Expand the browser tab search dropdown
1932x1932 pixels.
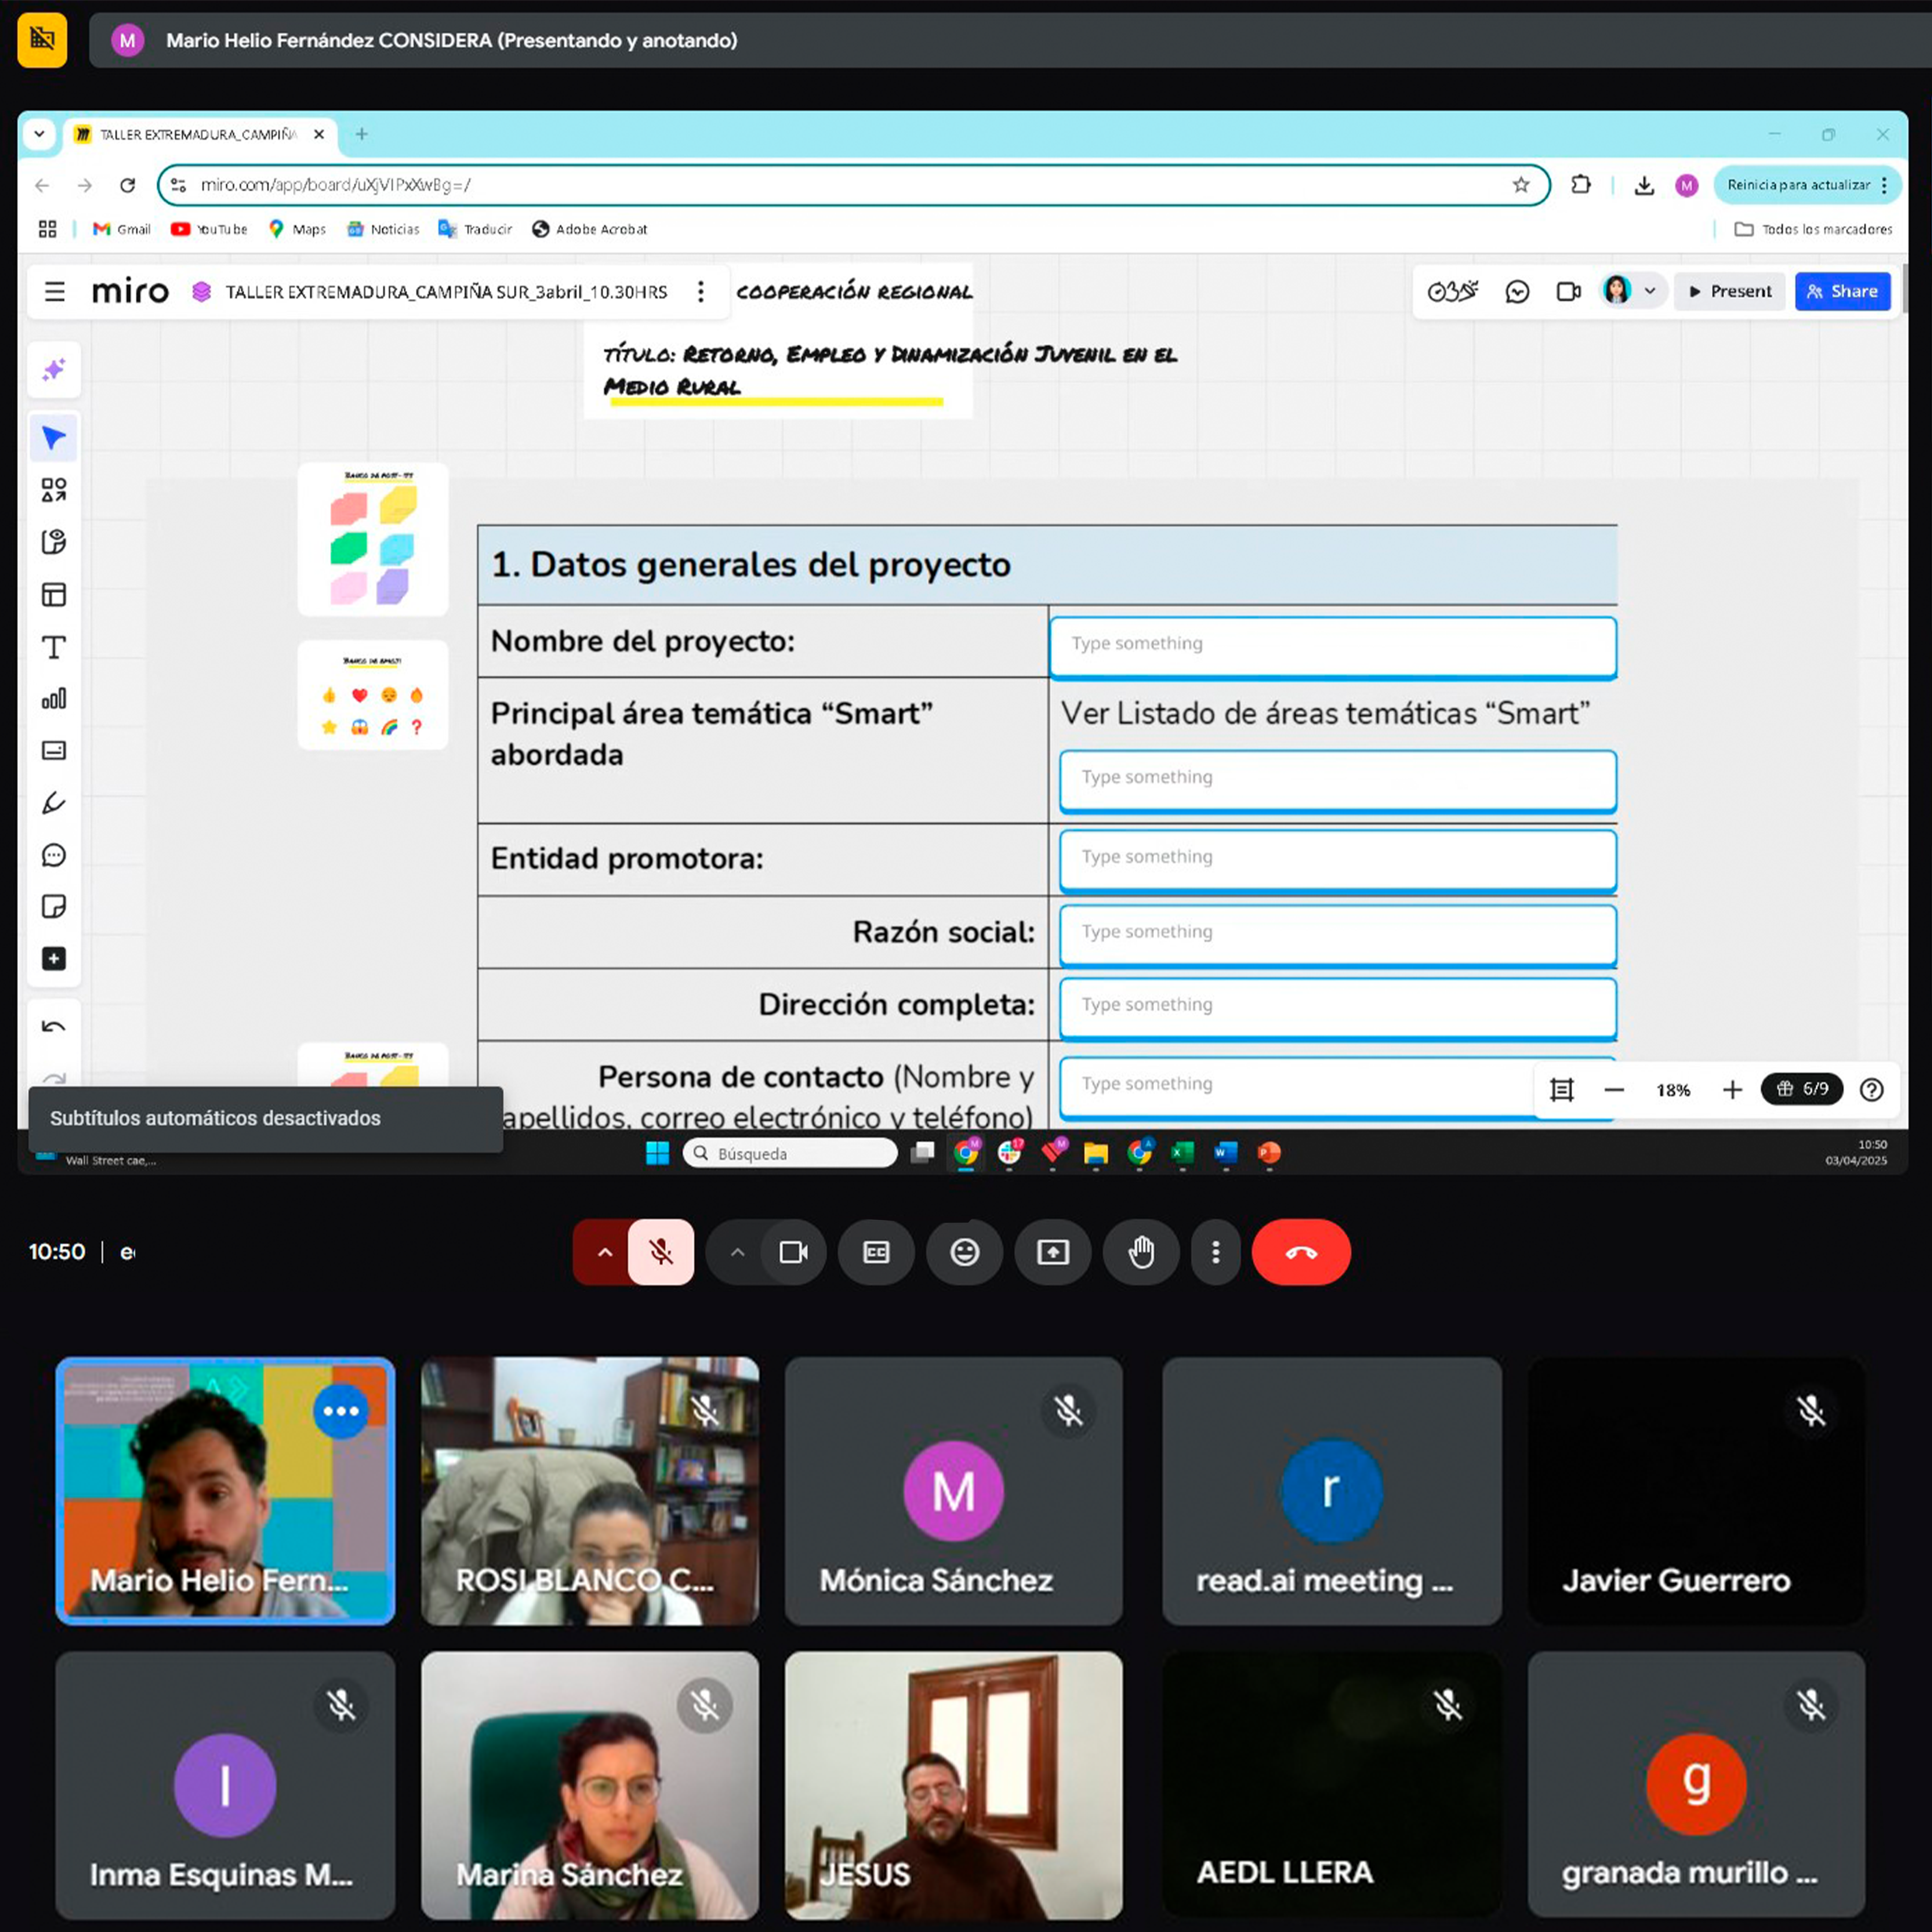click(39, 134)
